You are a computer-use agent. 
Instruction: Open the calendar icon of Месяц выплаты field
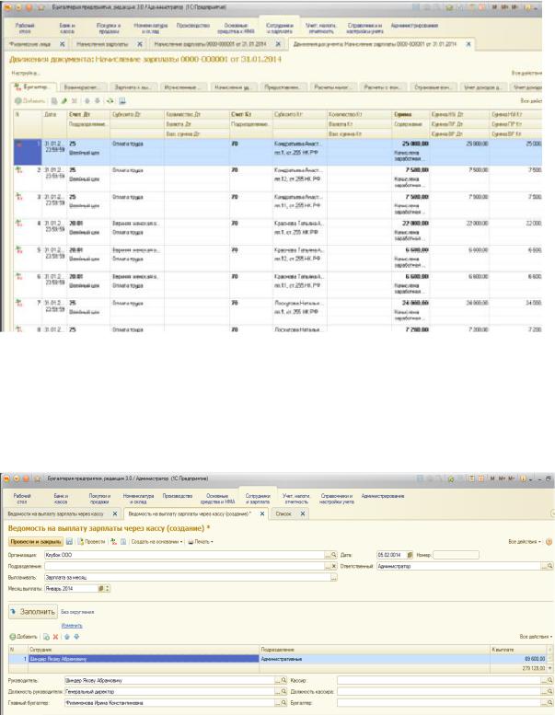(x=101, y=589)
